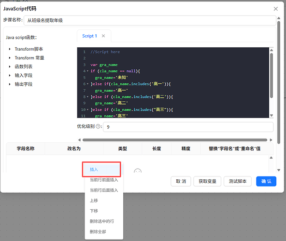
Task: Expand the 输入字段 tree node
Action: coord(10,75)
